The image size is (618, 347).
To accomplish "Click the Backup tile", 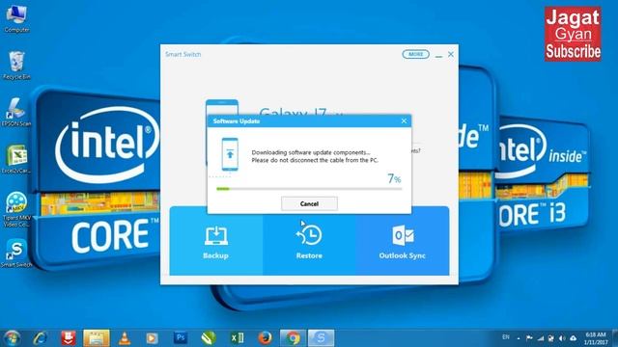I will 216,241.
